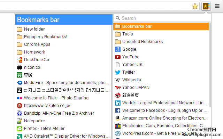Viewport: 223px width, 139px height.
Task: Open the http://www.rakuten.co.jp/ bookmark
Action: pyautogui.click(x=47, y=106)
